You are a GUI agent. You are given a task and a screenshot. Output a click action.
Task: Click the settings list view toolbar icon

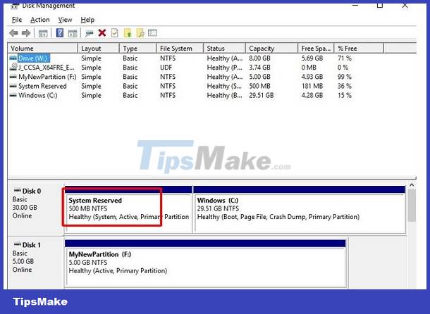point(152,33)
